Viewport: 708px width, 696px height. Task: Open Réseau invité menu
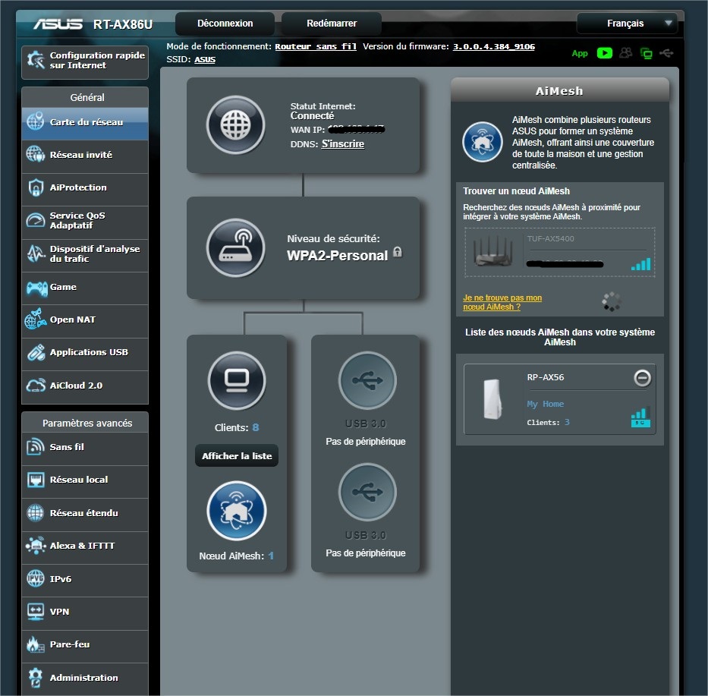coord(85,156)
